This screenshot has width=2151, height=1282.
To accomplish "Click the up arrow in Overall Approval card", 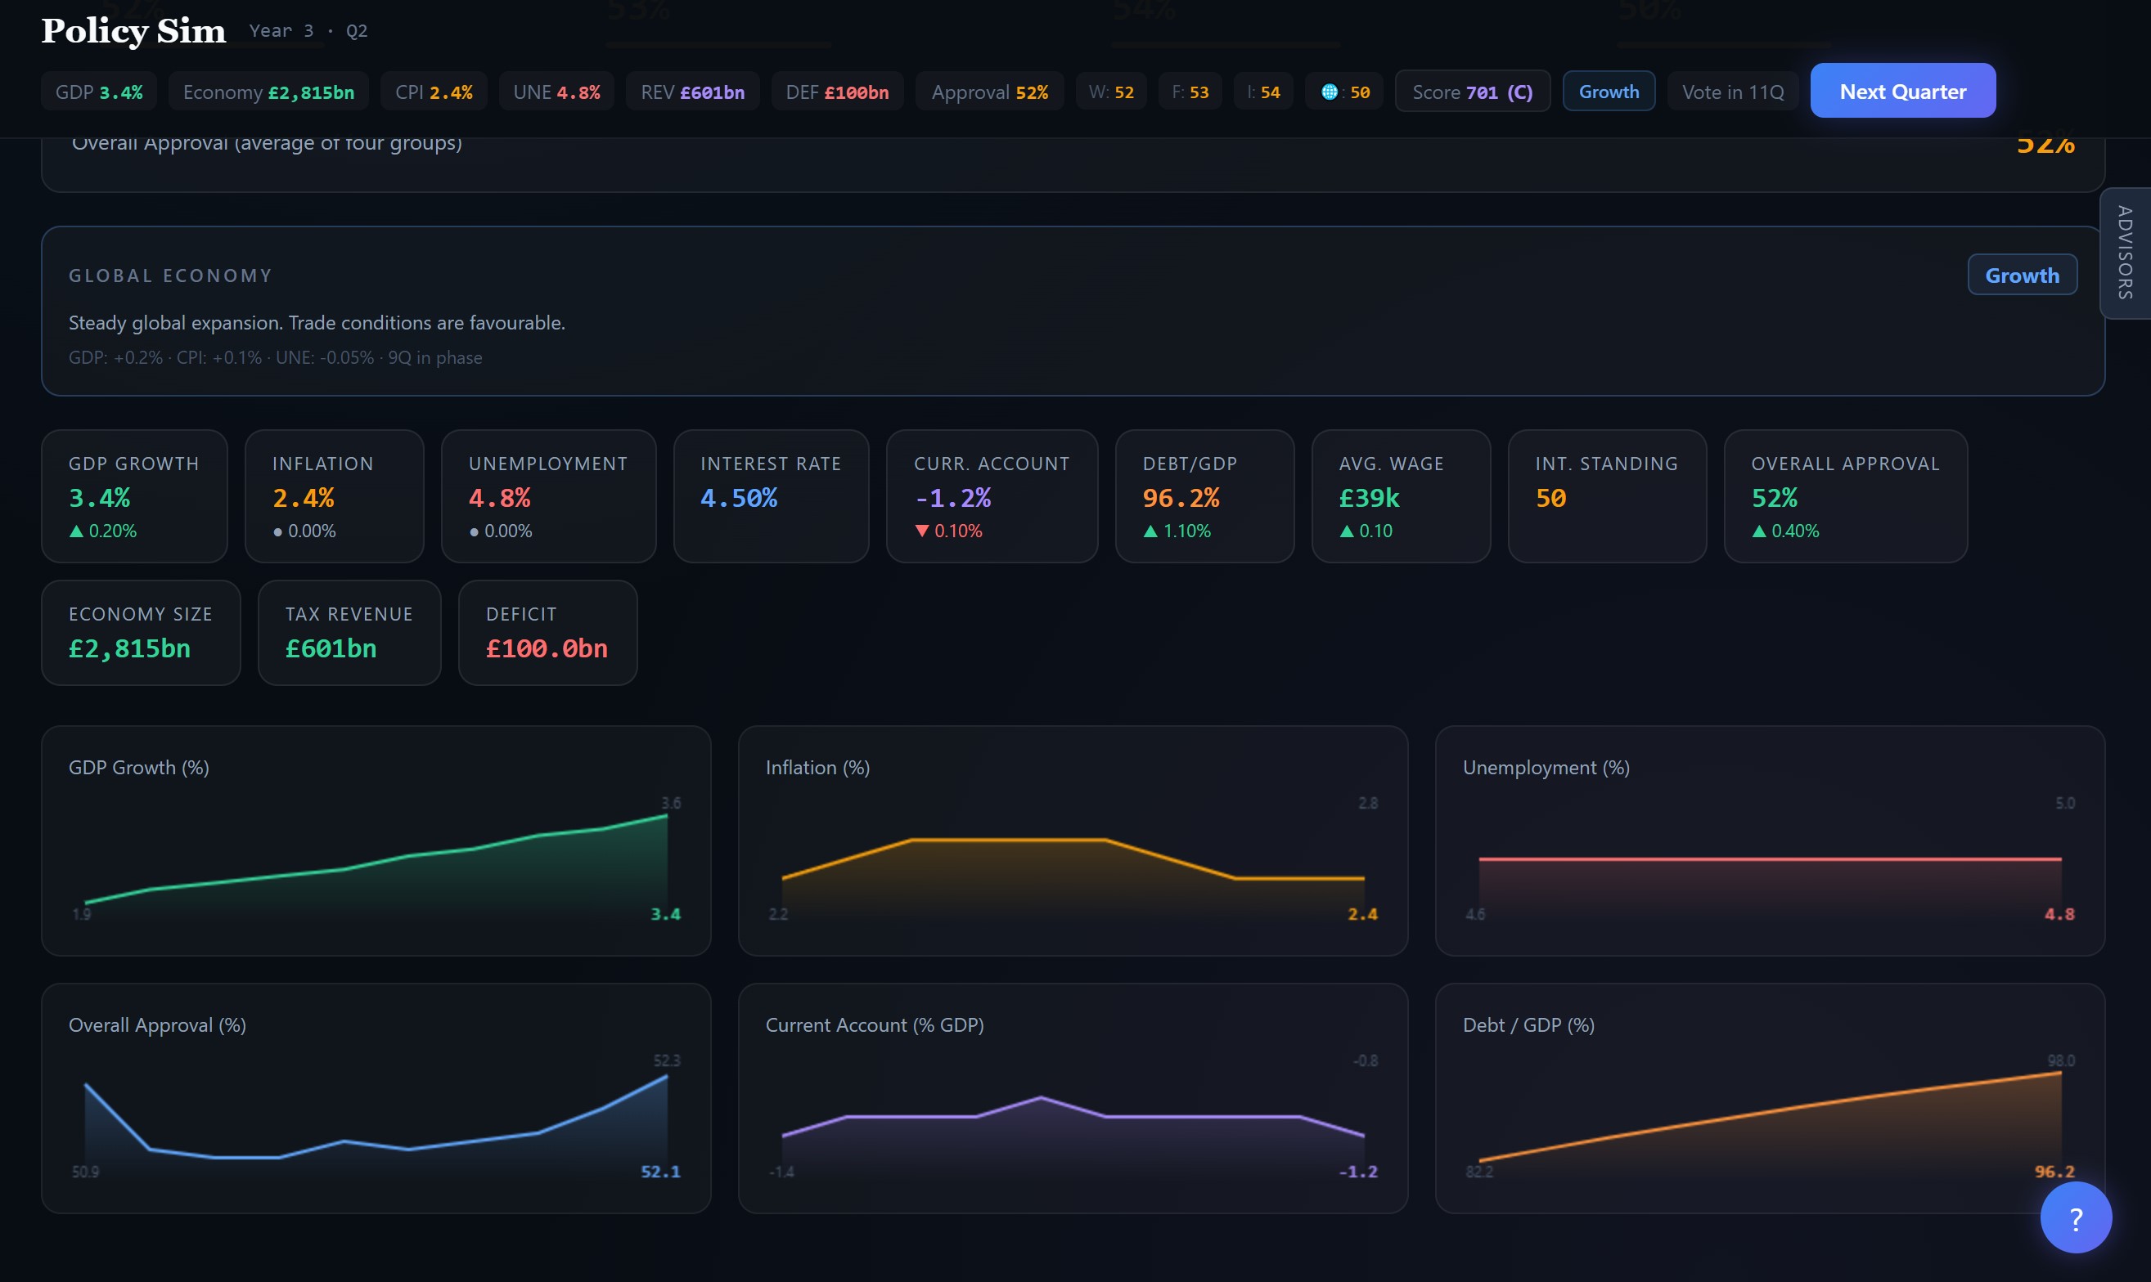I will click(x=1758, y=531).
